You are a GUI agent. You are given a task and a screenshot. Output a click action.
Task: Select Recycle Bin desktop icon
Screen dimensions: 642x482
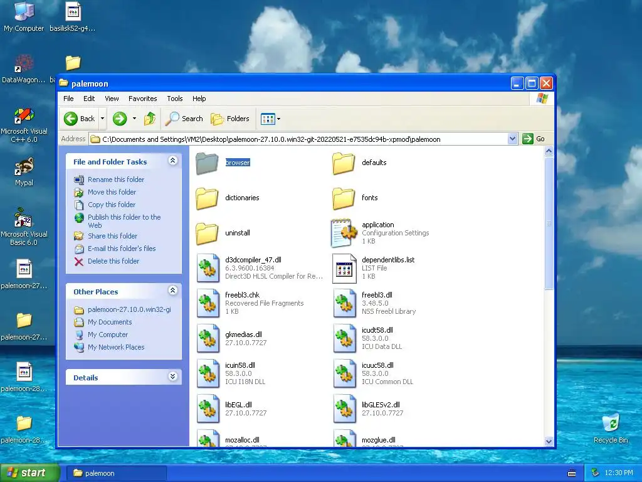[611, 429]
